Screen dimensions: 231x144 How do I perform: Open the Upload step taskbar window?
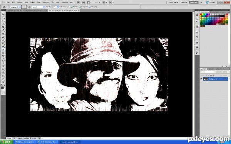pyautogui.click(x=25, y=142)
